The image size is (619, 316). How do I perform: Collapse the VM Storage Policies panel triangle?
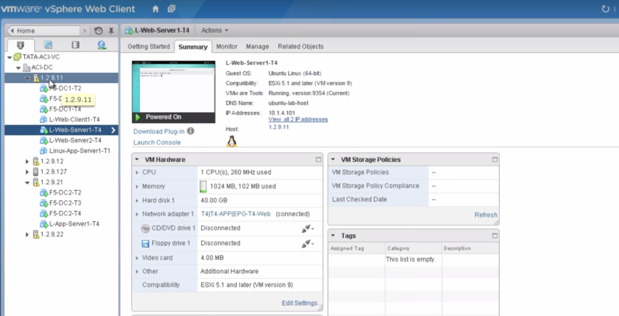[x=333, y=160]
